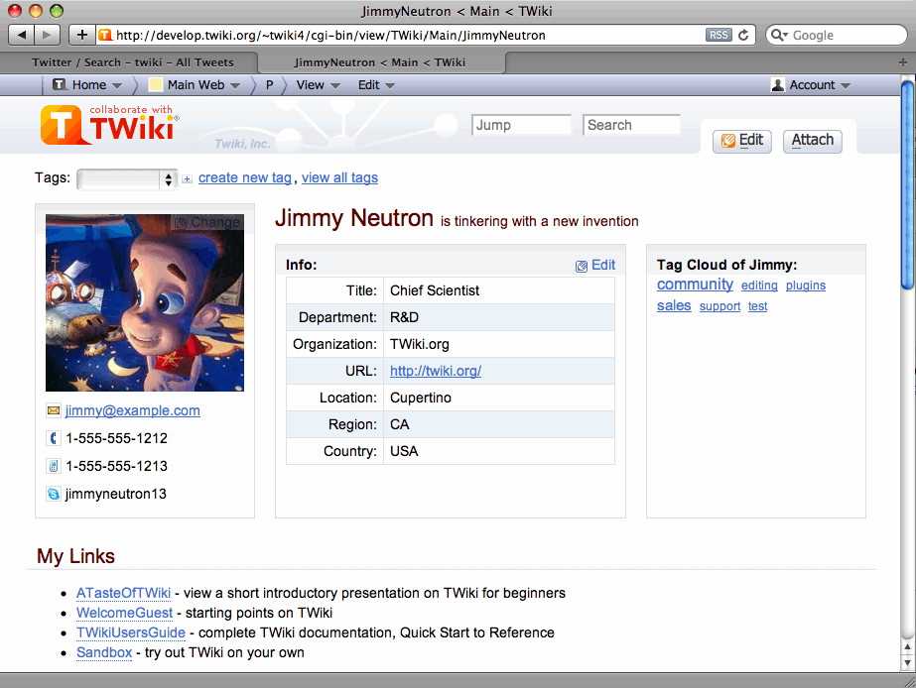Click the browser back arrow button
The height and width of the screenshot is (688, 916).
[23, 35]
